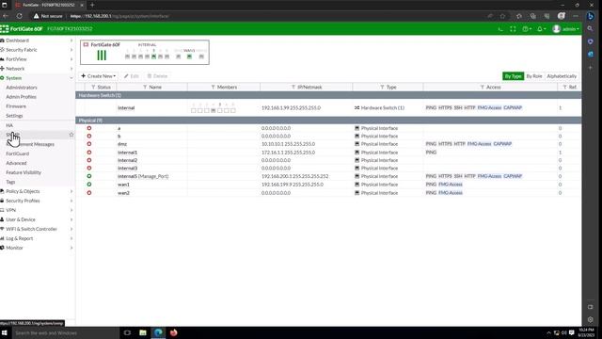
Task: Click the Status column filter icon
Action: [x=93, y=88]
